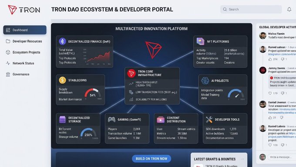Screen dimensions: 296x167
Task: Click the 'Active builders' row in Developer Tools
Action: [222, 133]
